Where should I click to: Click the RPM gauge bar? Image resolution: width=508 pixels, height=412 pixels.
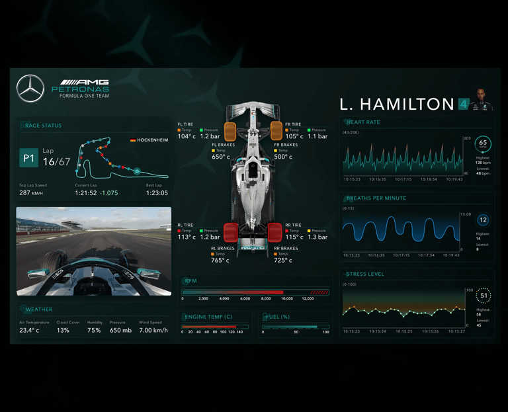255,292
